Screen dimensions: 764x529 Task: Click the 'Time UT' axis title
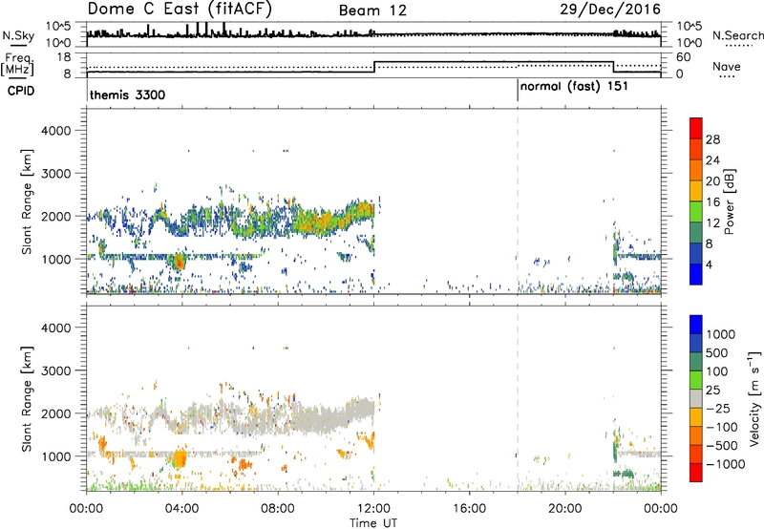pos(373,523)
